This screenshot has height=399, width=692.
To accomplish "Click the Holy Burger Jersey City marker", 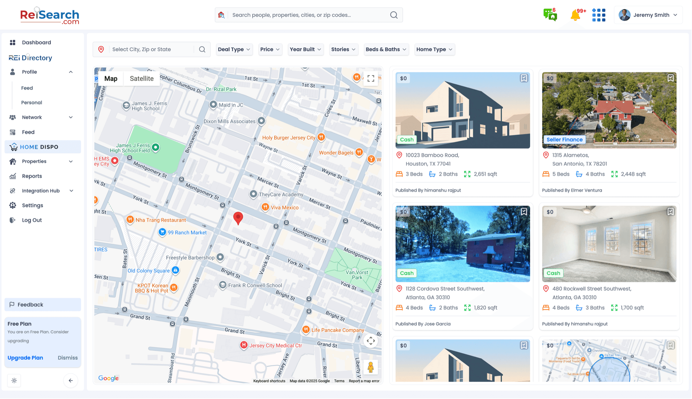I will [321, 137].
